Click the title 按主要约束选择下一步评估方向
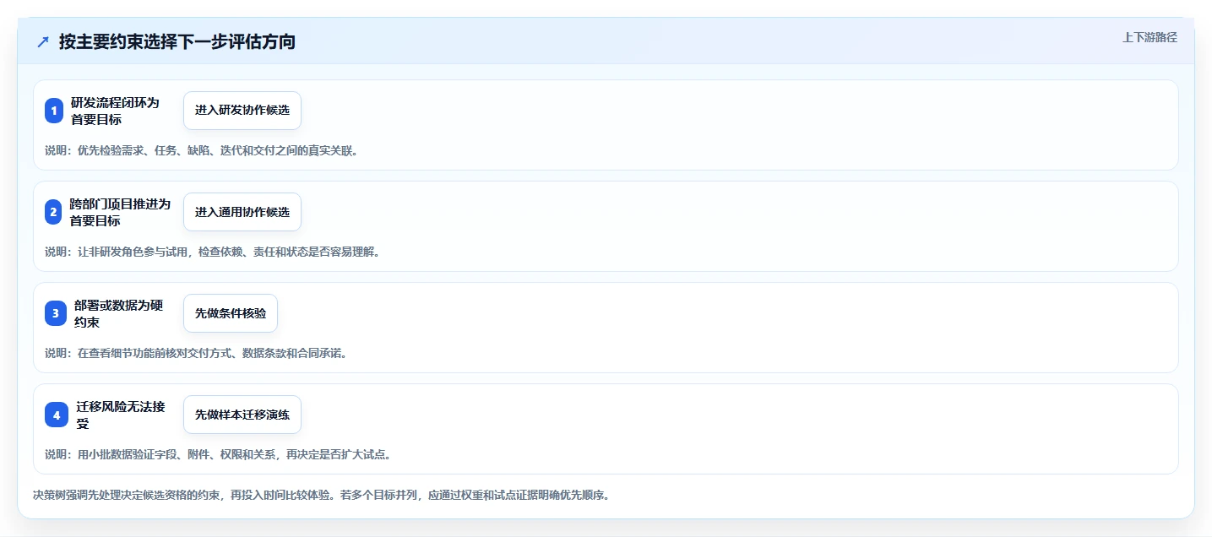The width and height of the screenshot is (1212, 537). 177,41
